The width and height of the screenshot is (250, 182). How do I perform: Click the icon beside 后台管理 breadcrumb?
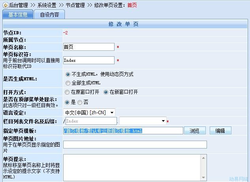[x=5, y=5]
